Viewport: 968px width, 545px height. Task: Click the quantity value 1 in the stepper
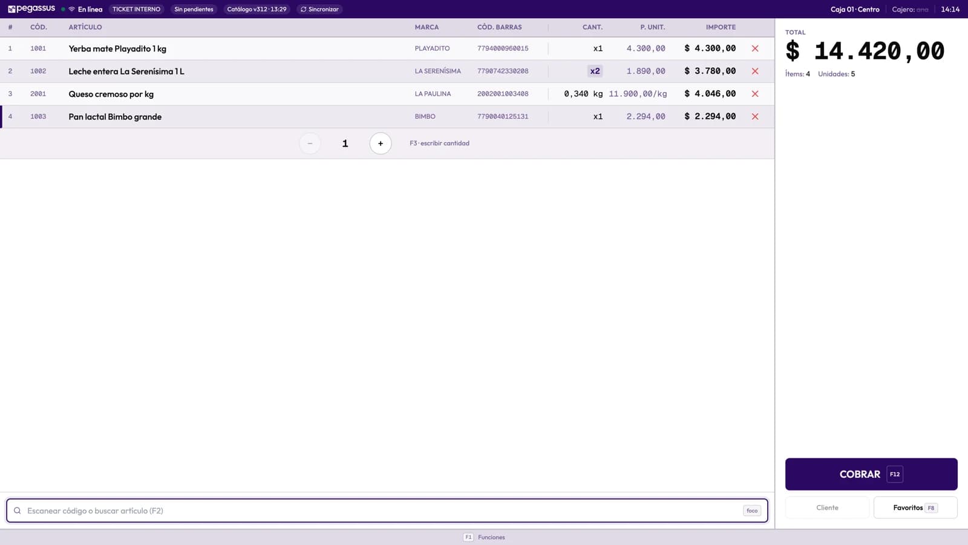click(345, 144)
